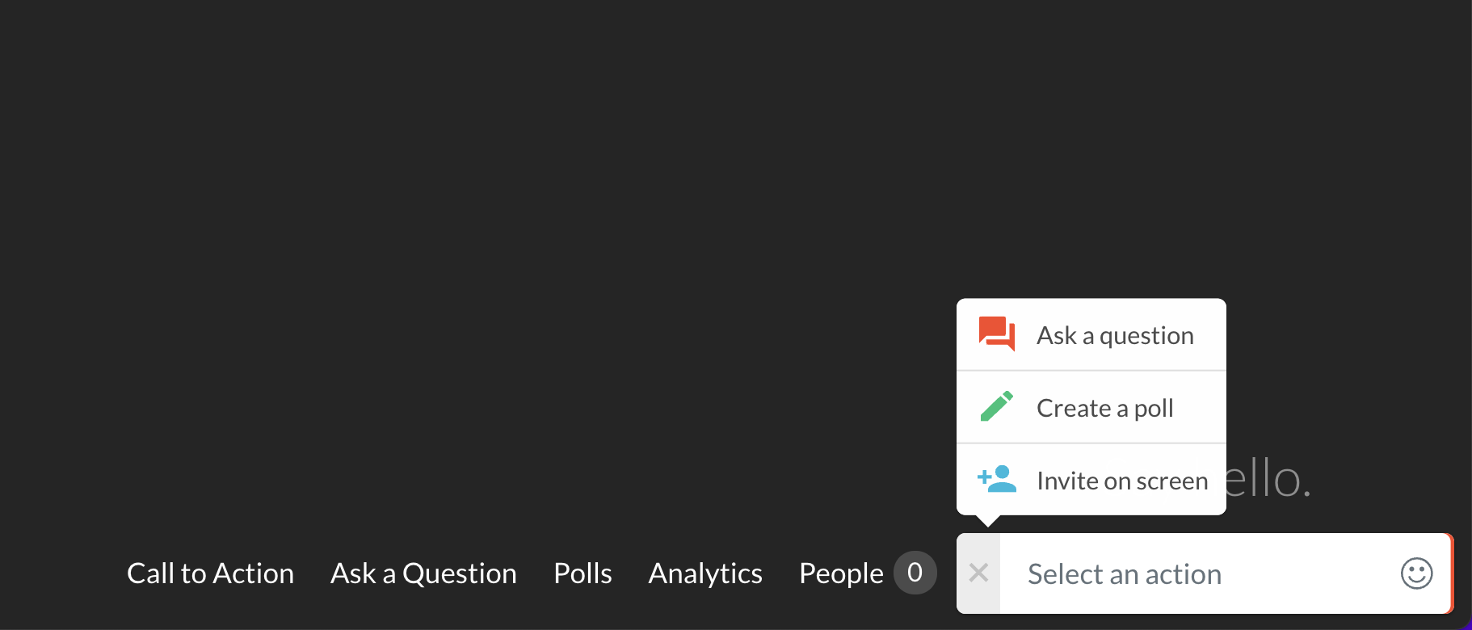Open the smiley emoji picker
Screen dimensions: 1472x630
(x=1416, y=573)
